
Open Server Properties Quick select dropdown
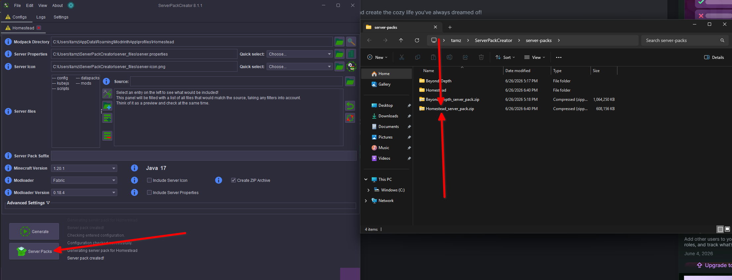pyautogui.click(x=299, y=54)
